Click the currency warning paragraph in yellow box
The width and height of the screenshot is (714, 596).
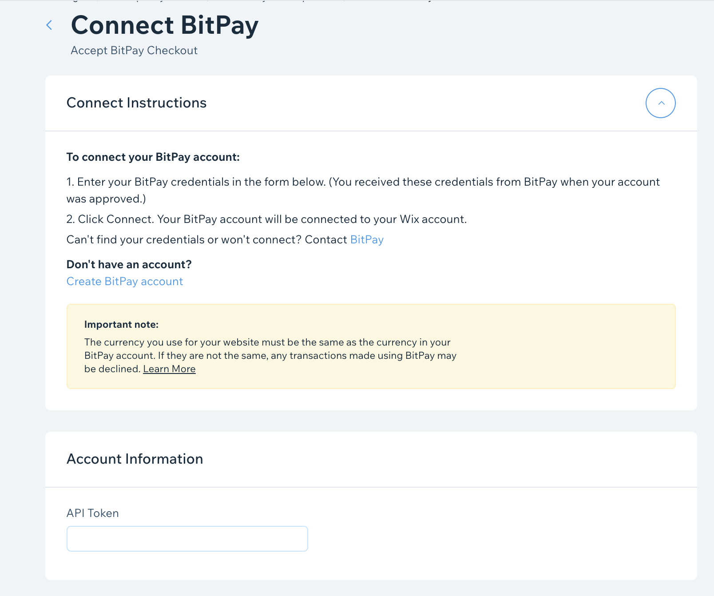tap(270, 356)
